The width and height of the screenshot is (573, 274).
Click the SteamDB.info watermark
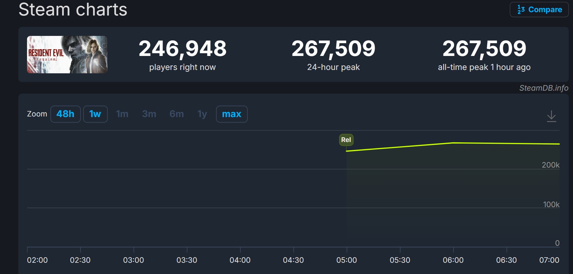[544, 88]
